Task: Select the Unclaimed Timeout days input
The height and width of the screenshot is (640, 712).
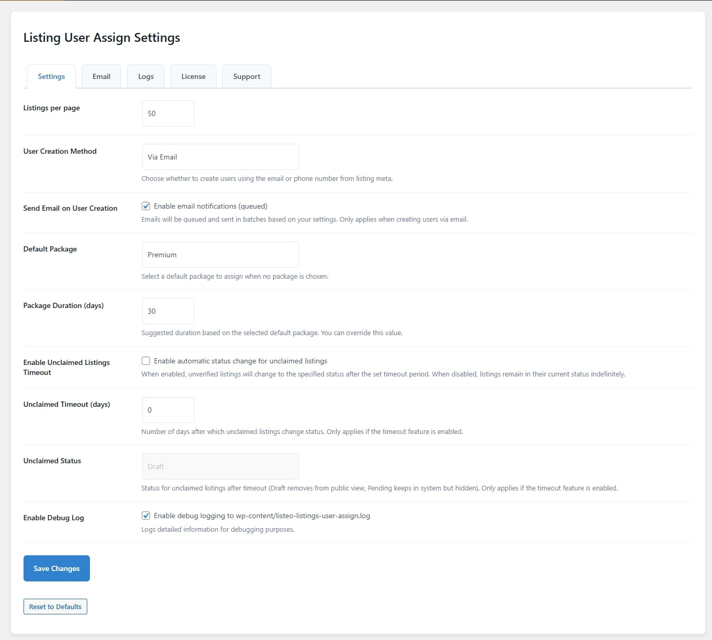Action: coord(168,410)
